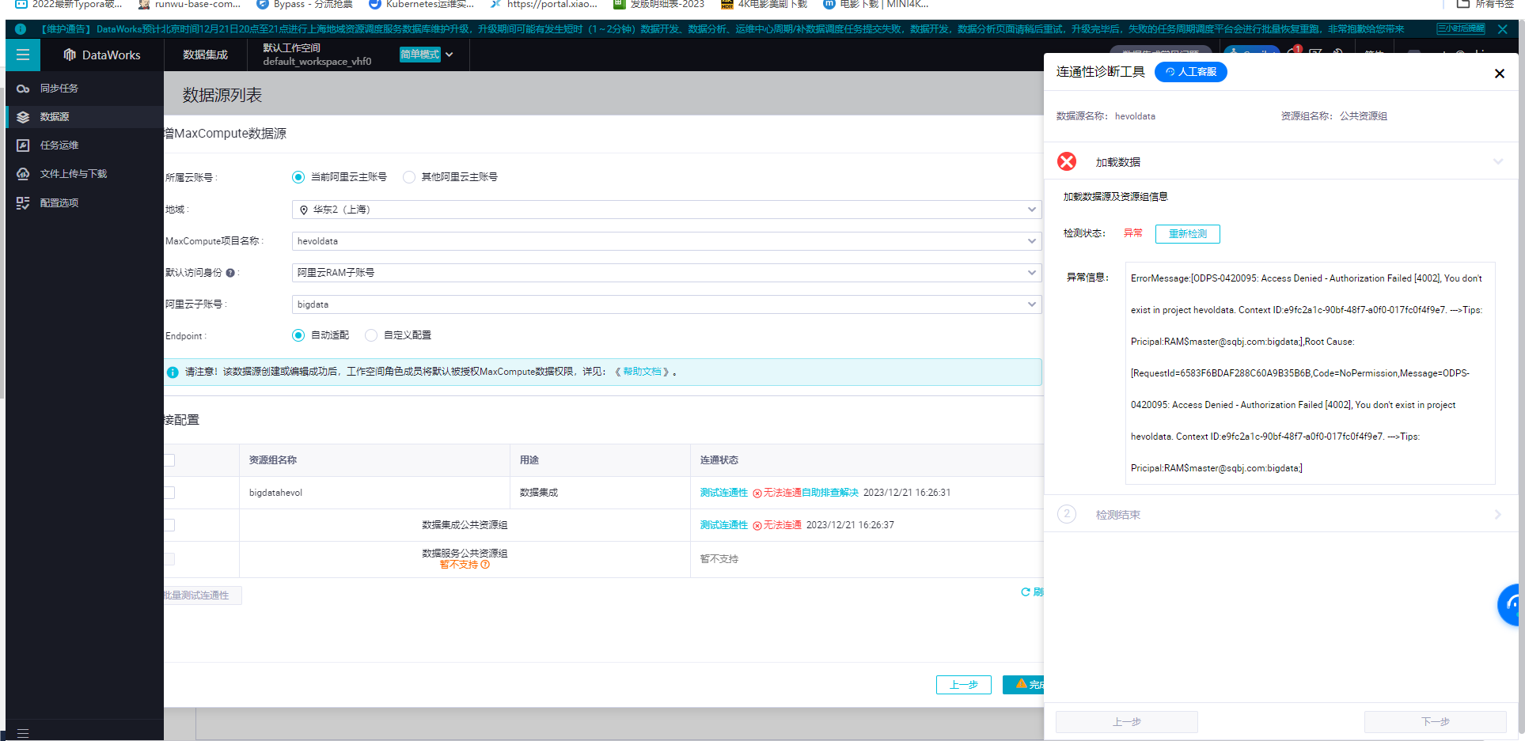The height and width of the screenshot is (741, 1525).
Task: Open the 所有书签 bookmarks folder
Action: point(1485,4)
